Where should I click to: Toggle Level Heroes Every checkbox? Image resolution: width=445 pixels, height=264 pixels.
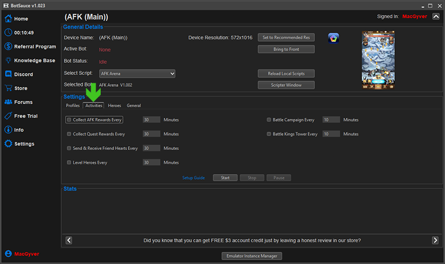69,163
